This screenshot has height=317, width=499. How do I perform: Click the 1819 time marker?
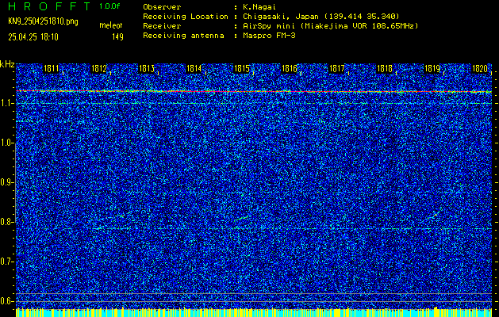tap(432, 68)
